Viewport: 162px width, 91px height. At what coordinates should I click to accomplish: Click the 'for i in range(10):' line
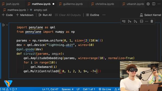click(x=40, y=62)
